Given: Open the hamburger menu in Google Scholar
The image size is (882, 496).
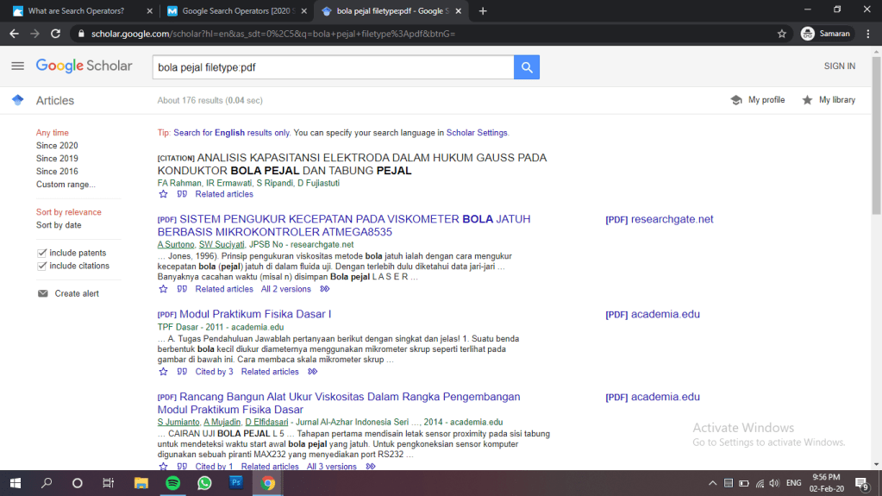Looking at the screenshot, I should tap(17, 66).
